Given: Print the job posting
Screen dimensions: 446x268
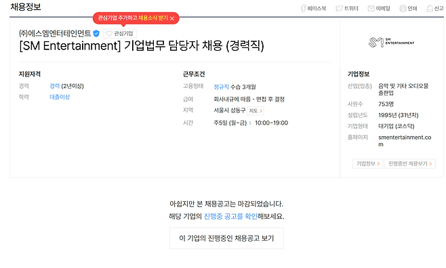Looking at the screenshot, I should [x=408, y=9].
